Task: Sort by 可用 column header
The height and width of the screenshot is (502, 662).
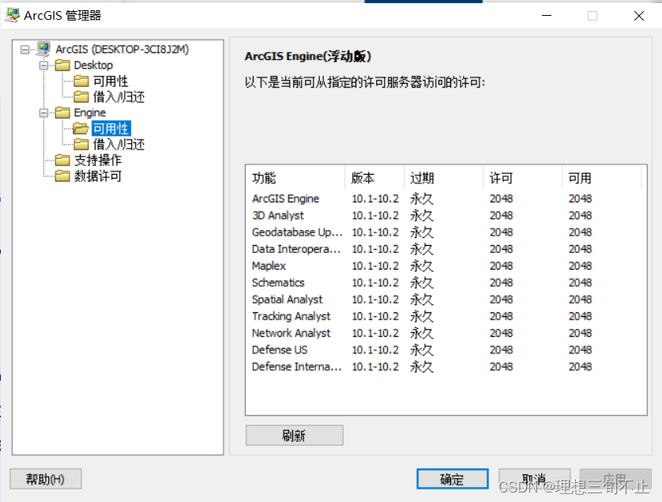Action: (602, 178)
